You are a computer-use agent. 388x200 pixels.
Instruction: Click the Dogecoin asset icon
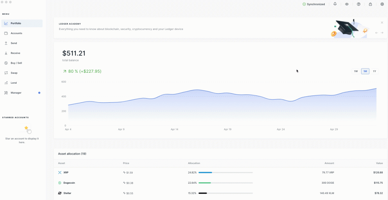tap(59, 183)
